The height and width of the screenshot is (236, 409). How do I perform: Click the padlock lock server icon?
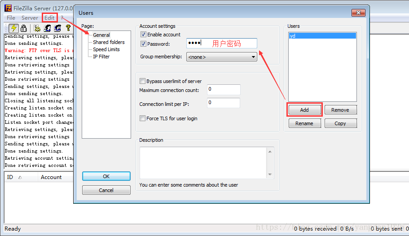tap(24, 28)
